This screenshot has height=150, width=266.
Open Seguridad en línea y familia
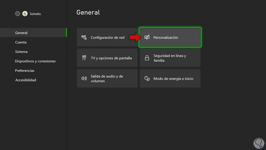pyautogui.click(x=170, y=58)
